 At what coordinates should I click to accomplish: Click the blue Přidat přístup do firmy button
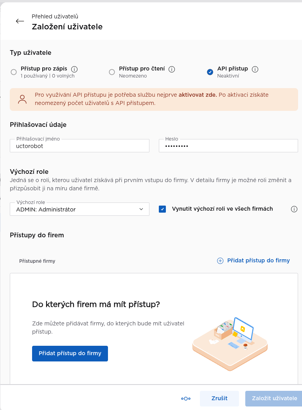70,354
